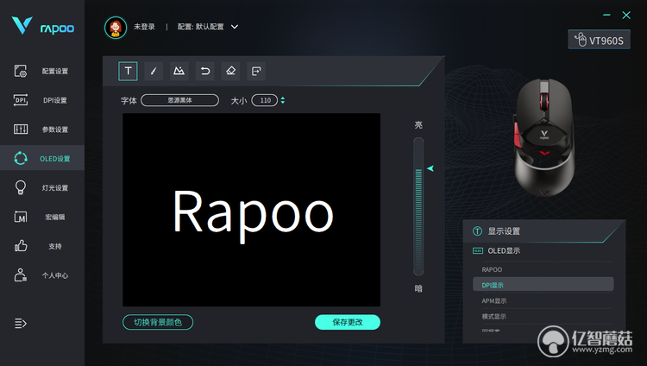Click the VT960S mouse product image
The height and width of the screenshot is (366, 647).
coord(543,136)
